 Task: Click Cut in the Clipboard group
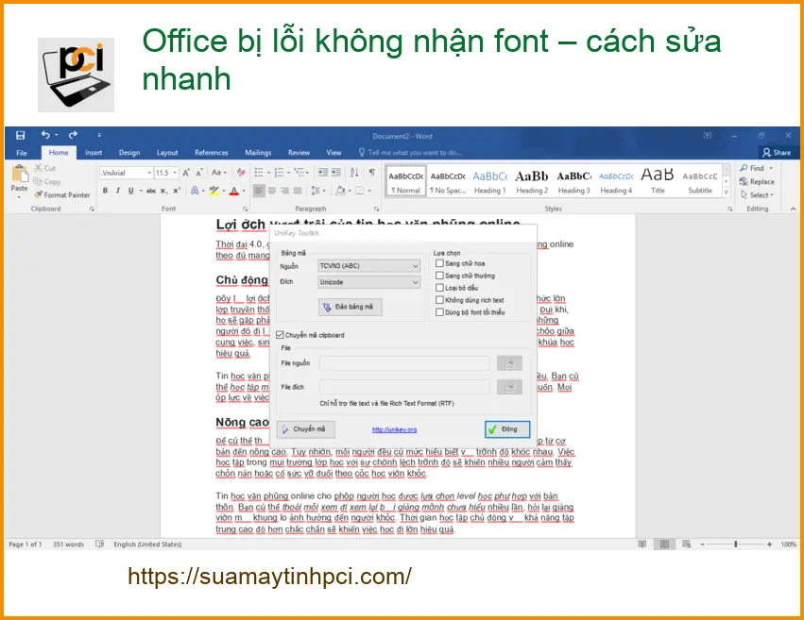pyautogui.click(x=44, y=168)
